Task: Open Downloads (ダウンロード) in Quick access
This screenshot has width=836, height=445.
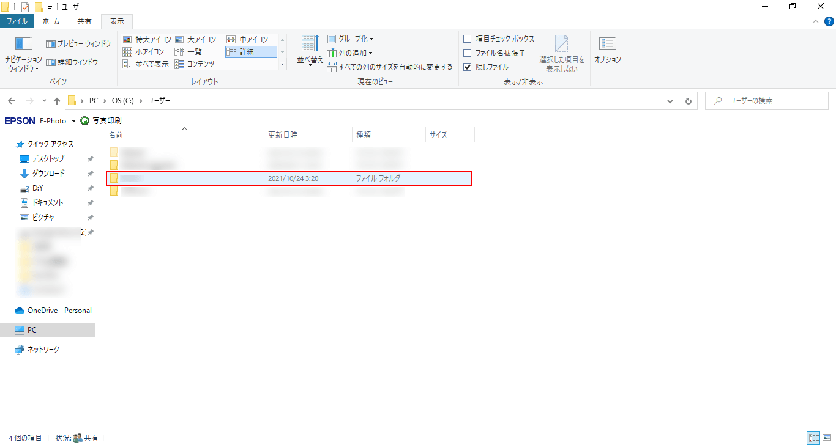Action: coord(48,174)
